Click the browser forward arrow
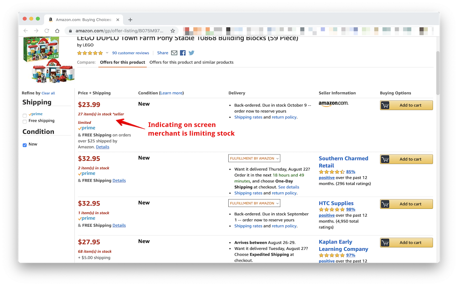 point(36,31)
